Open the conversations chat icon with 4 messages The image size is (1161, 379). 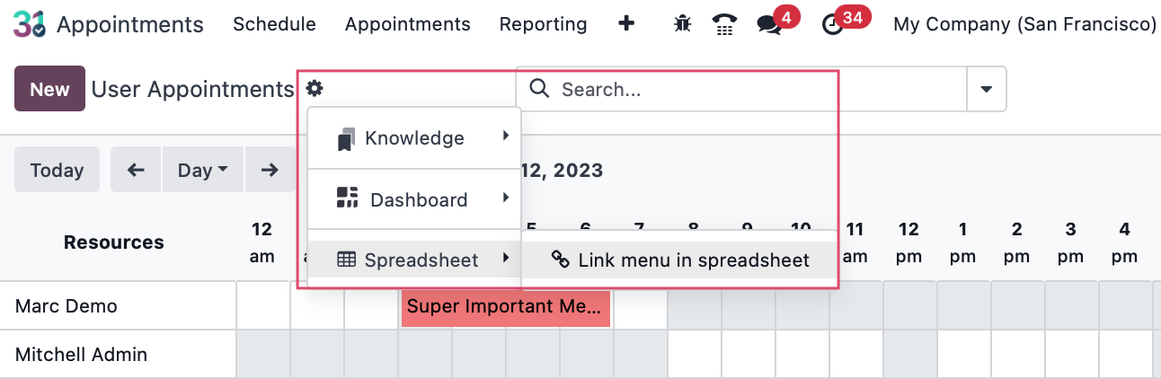(x=769, y=24)
